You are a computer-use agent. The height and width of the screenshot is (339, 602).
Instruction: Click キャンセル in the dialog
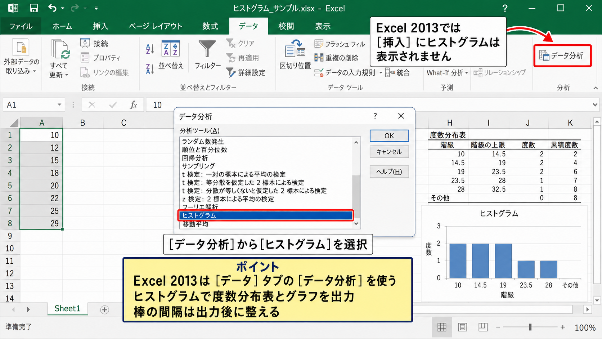[389, 152]
